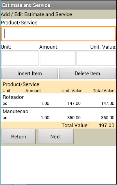Screen dimensions: 117x185
Task: Tap the Manutecao total value 350.00
Action: pos(108,118)
